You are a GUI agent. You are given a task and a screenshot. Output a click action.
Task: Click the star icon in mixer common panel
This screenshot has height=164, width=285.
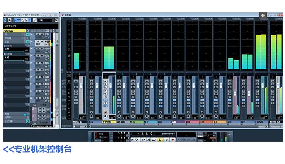tap(69, 56)
